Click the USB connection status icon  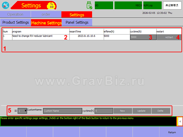click(x=89, y=6)
